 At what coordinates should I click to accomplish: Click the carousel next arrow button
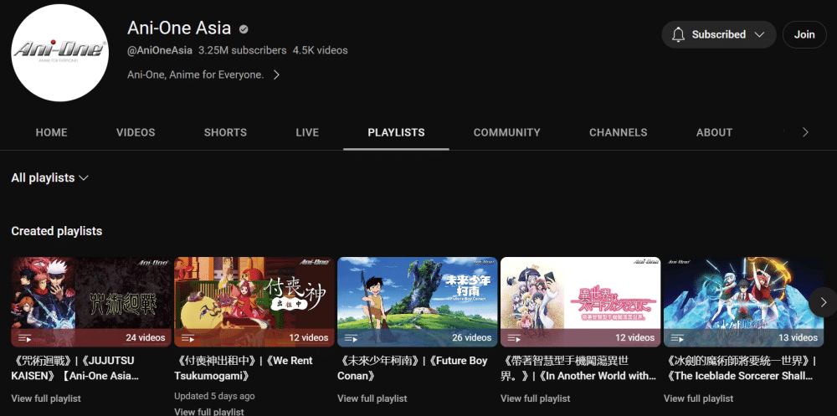point(823,302)
